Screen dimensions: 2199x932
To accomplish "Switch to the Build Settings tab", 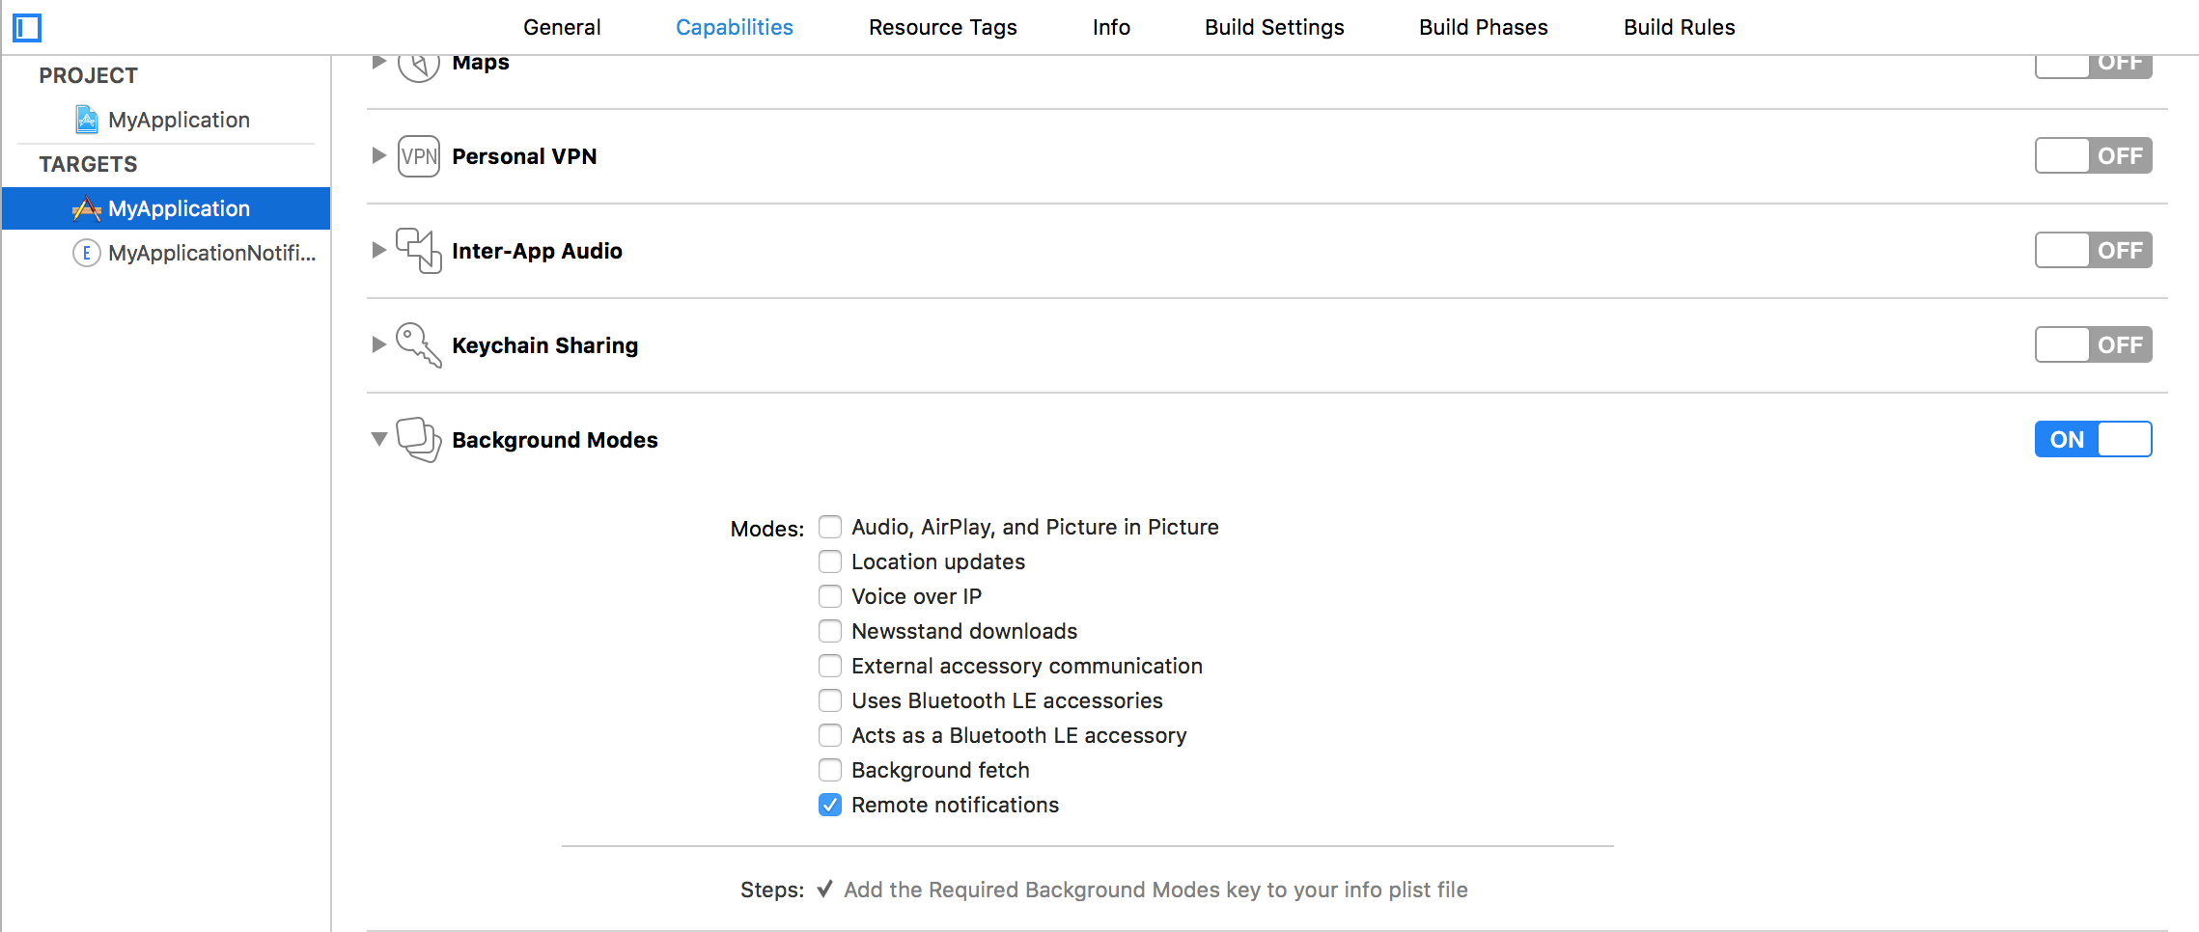I will pos(1273,27).
